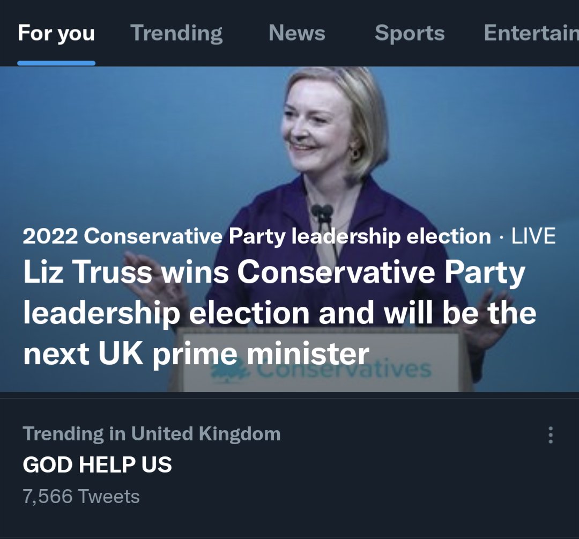
Task: Open the Liz Truss wins headline story
Action: tap(279, 312)
